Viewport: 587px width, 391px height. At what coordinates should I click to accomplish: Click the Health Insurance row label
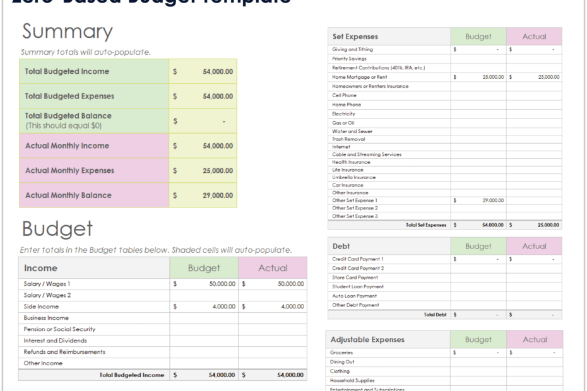point(351,162)
